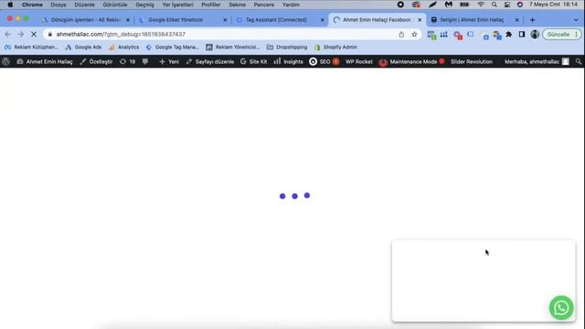This screenshot has height=329, width=585.
Task: Stop loading the page
Action: coord(34,35)
